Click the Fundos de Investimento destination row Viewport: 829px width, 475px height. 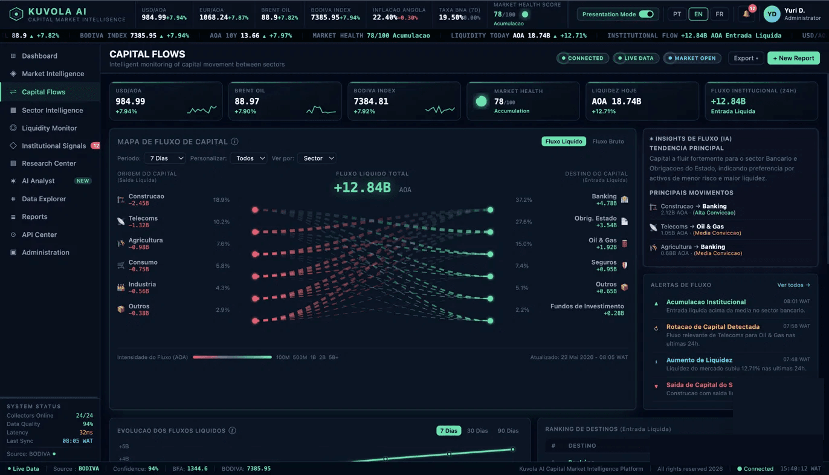coord(587,309)
